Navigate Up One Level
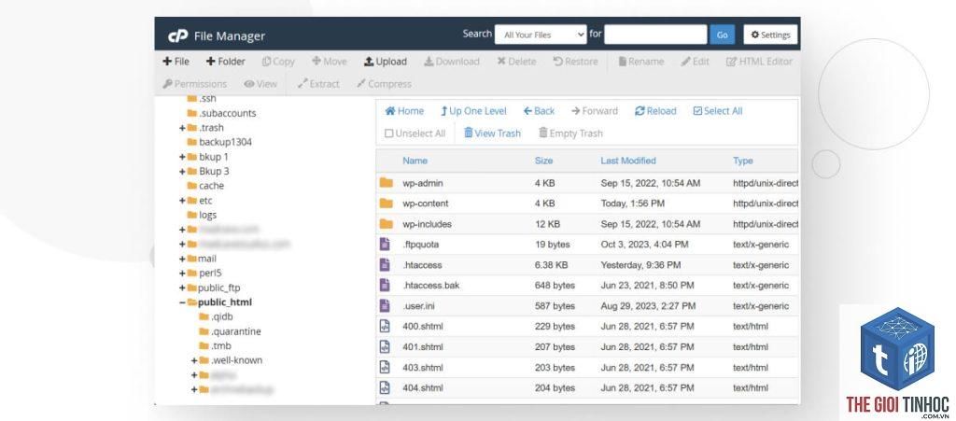The width and height of the screenshot is (956, 421). pos(473,111)
